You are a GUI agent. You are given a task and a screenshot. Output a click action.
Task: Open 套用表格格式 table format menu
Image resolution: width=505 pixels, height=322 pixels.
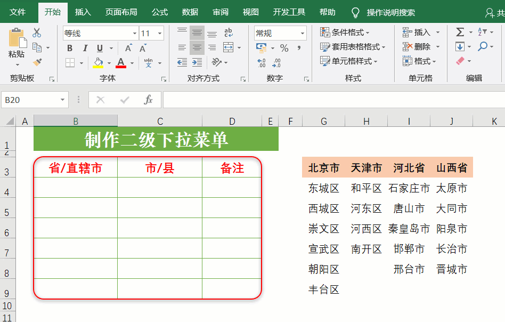[353, 47]
